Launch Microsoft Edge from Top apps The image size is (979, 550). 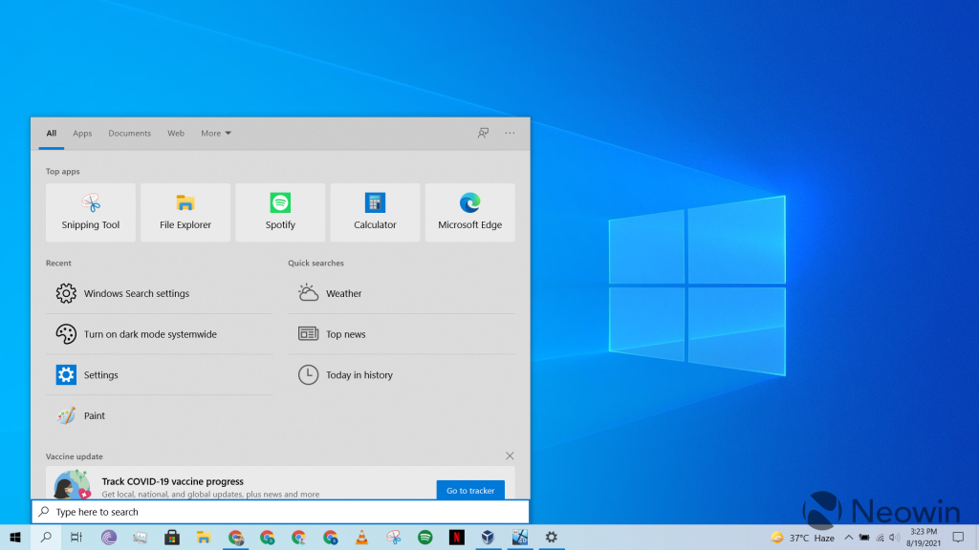(470, 213)
